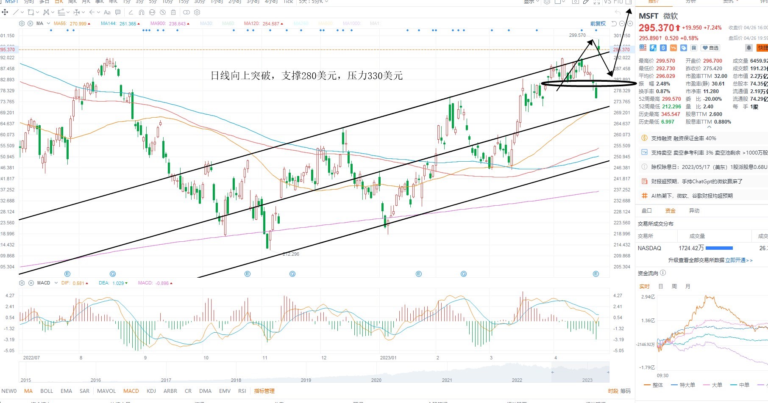Remove the MACD indicator with its X icon
Image resolution: width=768 pixels, height=403 pixels.
[x=31, y=283]
